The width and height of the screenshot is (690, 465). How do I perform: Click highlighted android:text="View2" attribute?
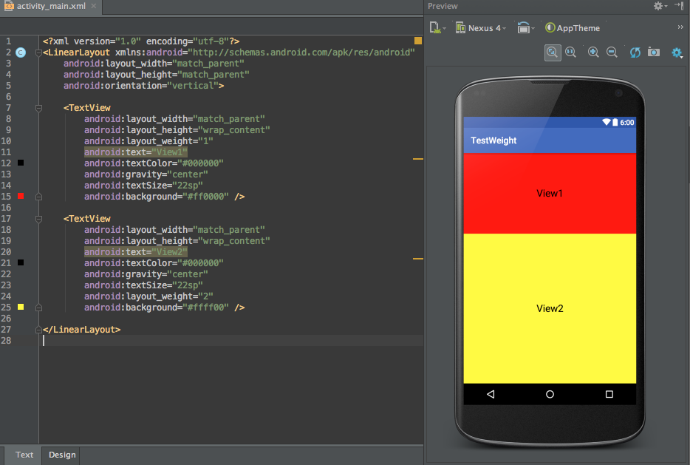(136, 252)
